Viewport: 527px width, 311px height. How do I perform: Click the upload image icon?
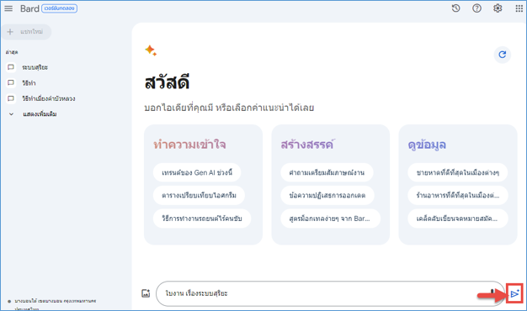click(x=146, y=293)
